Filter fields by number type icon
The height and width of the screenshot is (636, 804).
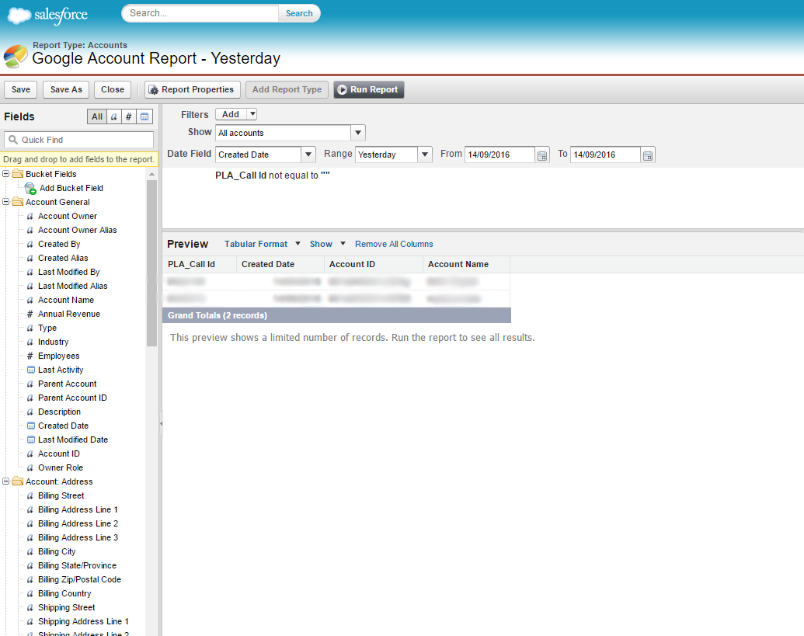tap(129, 116)
